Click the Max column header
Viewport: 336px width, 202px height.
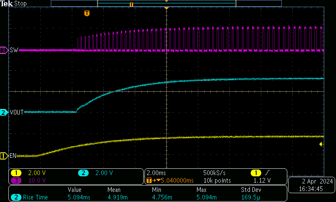tap(202, 190)
